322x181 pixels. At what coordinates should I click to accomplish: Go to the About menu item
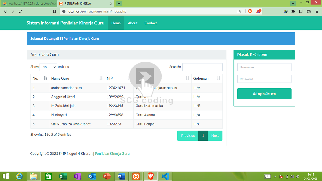click(x=133, y=23)
